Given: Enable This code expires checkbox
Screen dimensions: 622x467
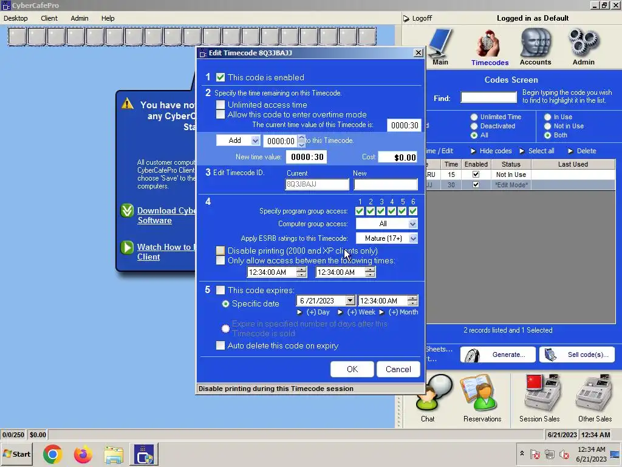Looking at the screenshot, I should [x=220, y=290].
